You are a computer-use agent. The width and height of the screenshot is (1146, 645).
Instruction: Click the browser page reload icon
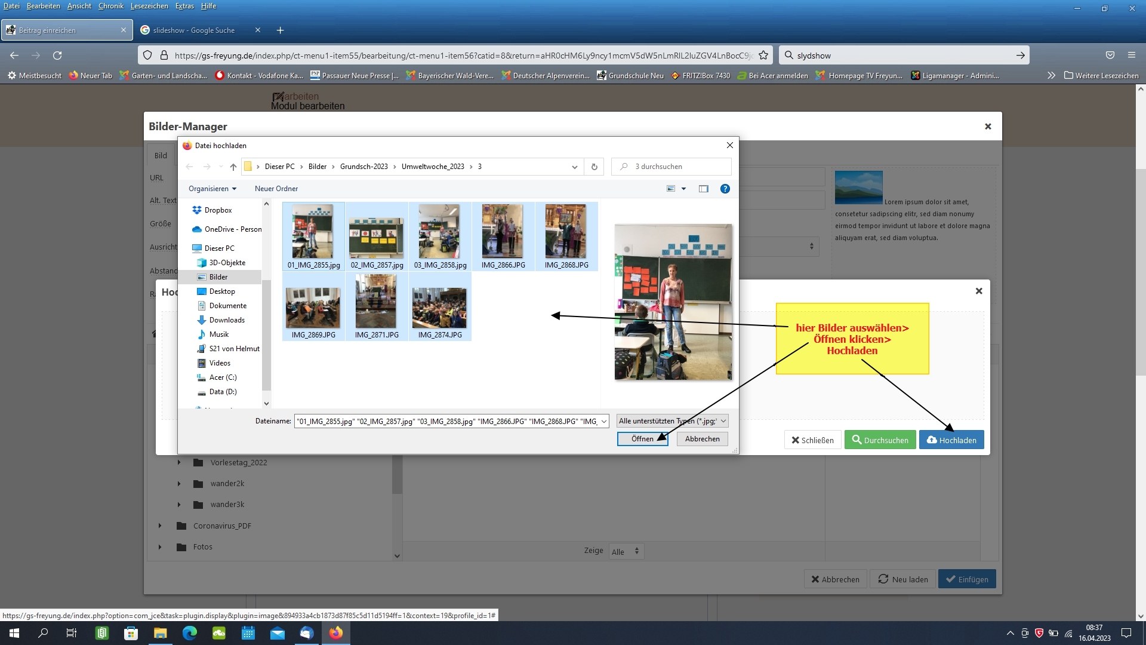(57, 56)
